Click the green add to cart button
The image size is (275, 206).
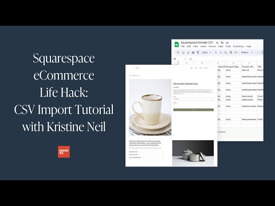click(x=194, y=110)
